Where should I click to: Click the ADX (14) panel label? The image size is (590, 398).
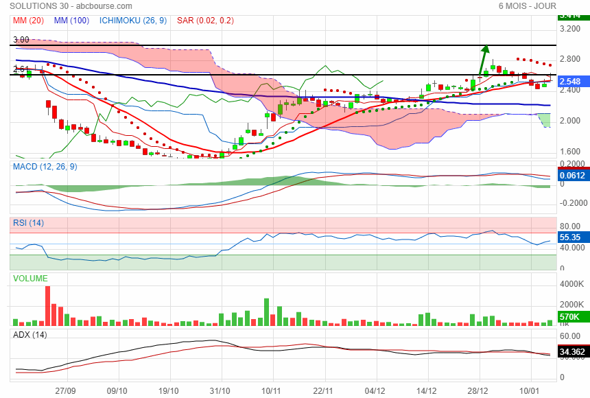[30, 335]
